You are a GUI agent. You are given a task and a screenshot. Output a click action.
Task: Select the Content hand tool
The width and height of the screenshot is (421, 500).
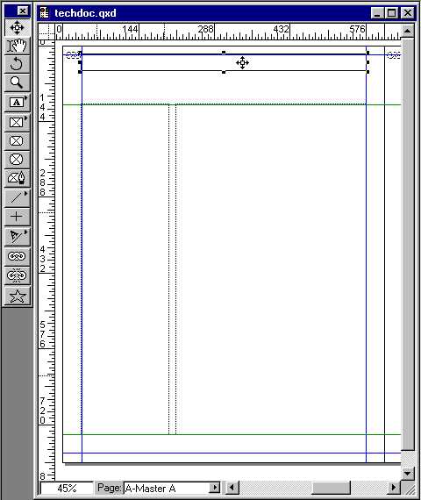tap(18, 46)
